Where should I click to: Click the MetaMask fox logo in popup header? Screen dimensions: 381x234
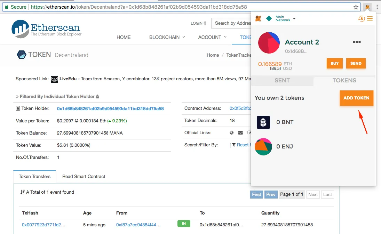[x=258, y=18]
